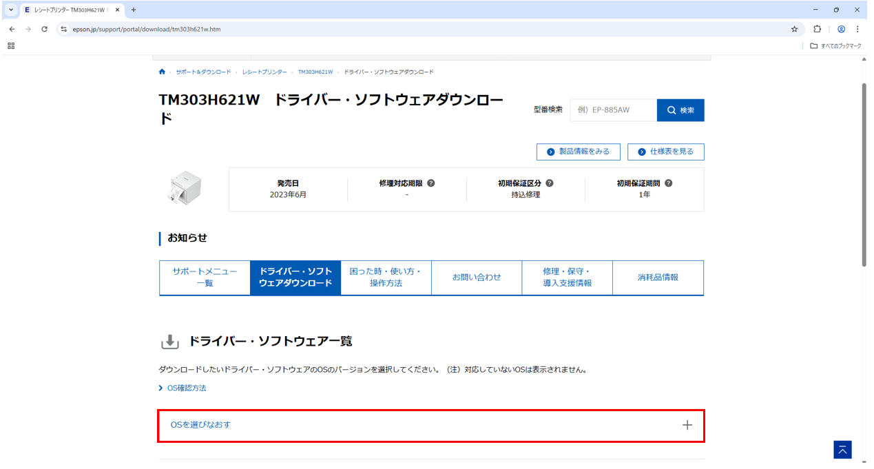This screenshot has width=874, height=469.
Task: Expand OSを選びなおす section
Action: [x=432, y=425]
